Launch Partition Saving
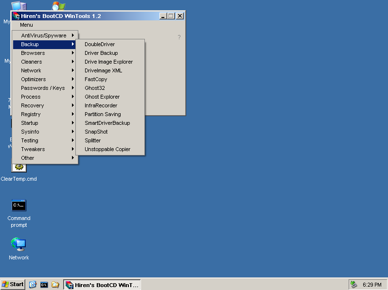388x290 pixels. 110,114
